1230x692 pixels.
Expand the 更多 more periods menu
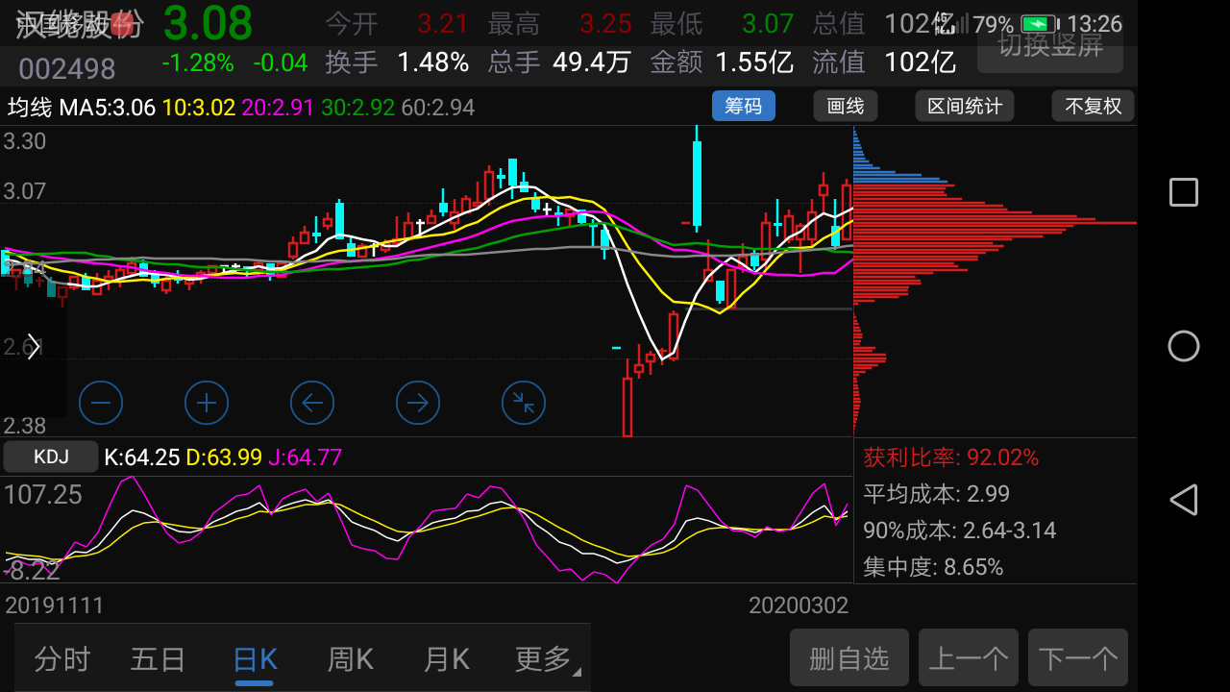coord(548,659)
